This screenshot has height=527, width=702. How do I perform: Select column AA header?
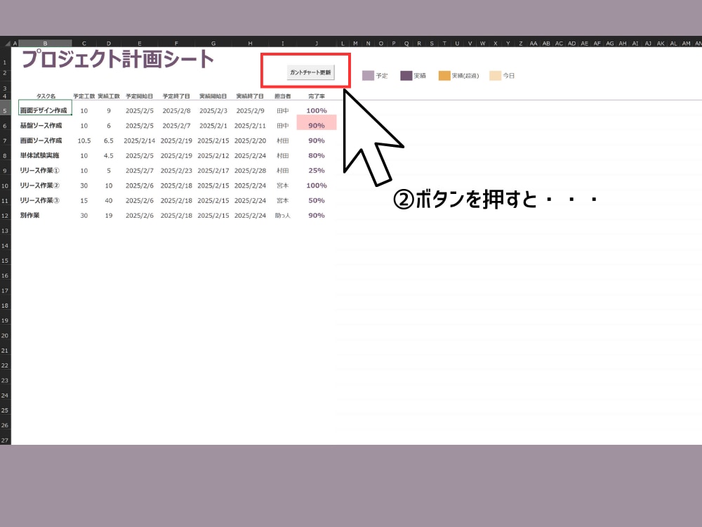[x=534, y=44]
